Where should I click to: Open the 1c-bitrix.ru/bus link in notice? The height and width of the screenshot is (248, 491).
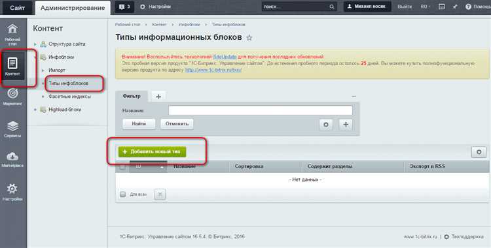click(x=213, y=70)
